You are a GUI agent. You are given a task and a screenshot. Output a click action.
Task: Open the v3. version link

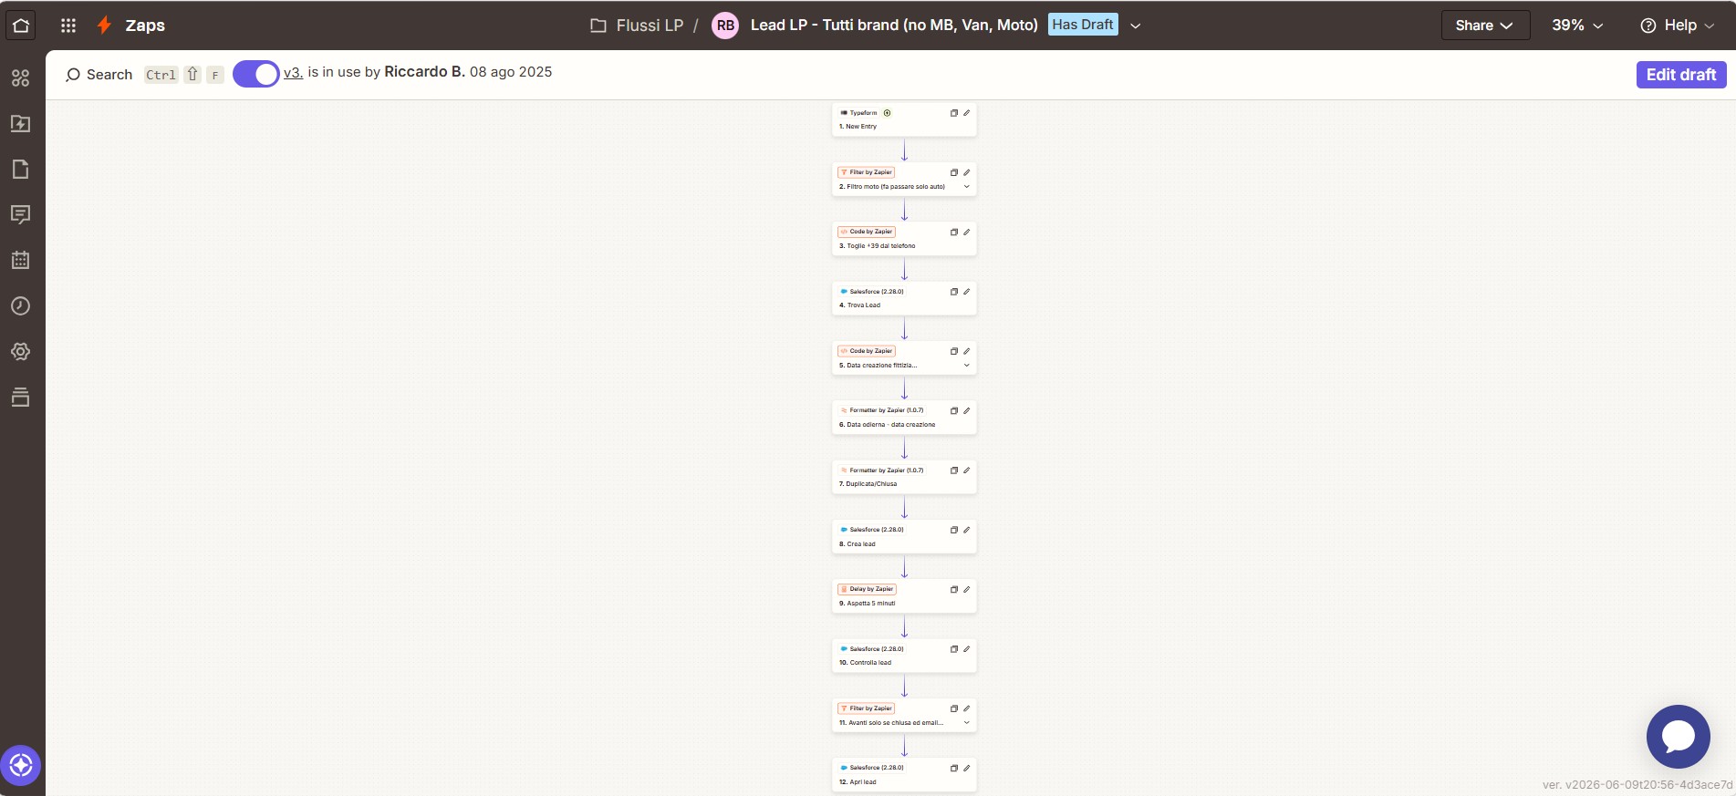coord(293,72)
